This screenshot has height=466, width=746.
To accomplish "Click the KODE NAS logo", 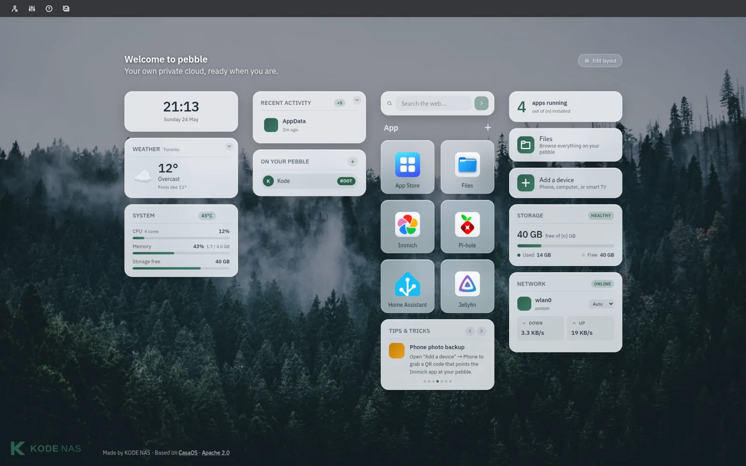I will 46,448.
